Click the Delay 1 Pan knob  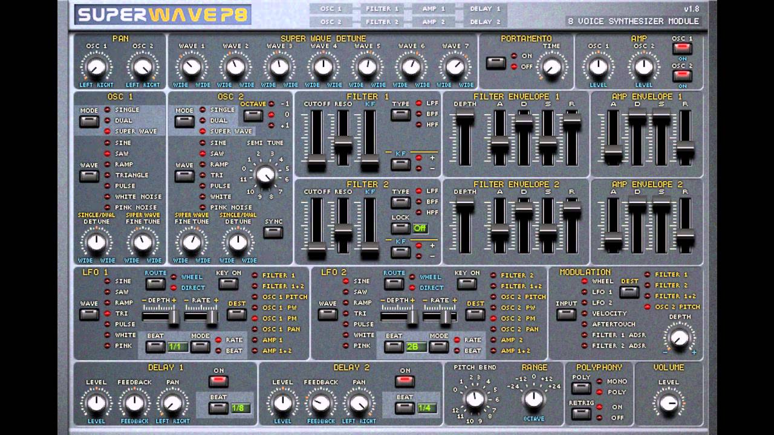(x=173, y=402)
